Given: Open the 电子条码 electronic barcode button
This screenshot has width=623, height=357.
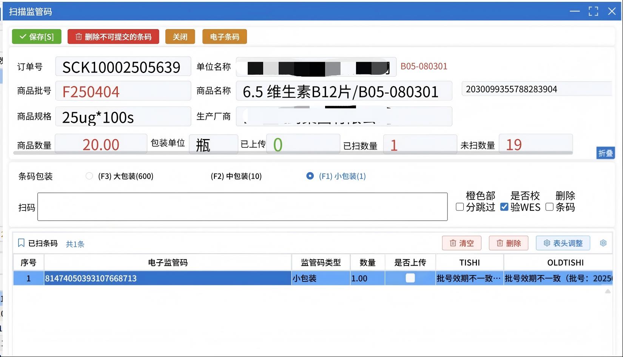Looking at the screenshot, I should click(224, 37).
